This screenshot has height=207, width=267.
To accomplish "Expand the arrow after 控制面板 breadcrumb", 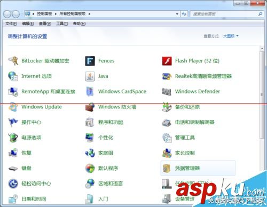I will point(56,14).
